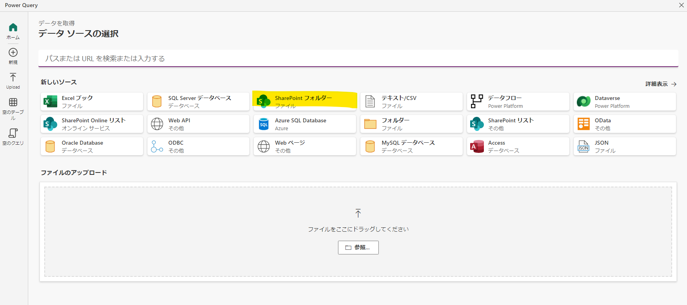
Task: Click the Web ページ globe icon
Action: (264, 146)
